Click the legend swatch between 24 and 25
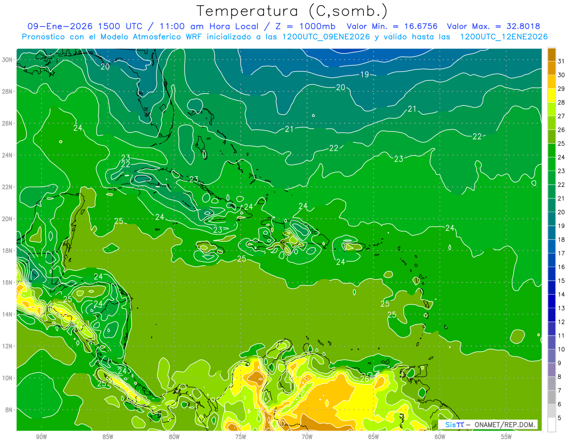Image resolution: width=574 pixels, height=443 pixels. pyautogui.click(x=552, y=151)
